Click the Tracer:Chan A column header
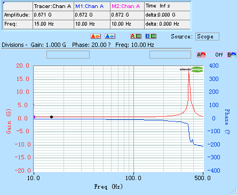This screenshot has width=237, height=195. pos(53,6)
